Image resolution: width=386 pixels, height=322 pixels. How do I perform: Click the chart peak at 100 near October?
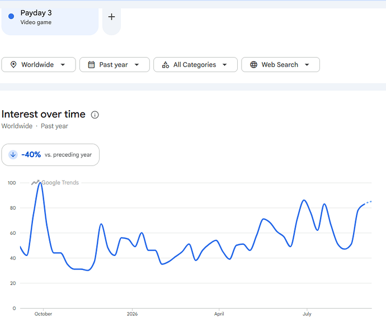[40, 183]
